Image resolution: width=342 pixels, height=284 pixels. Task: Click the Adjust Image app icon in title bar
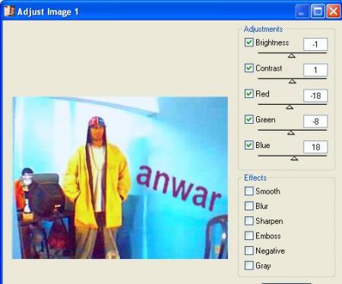[9, 11]
